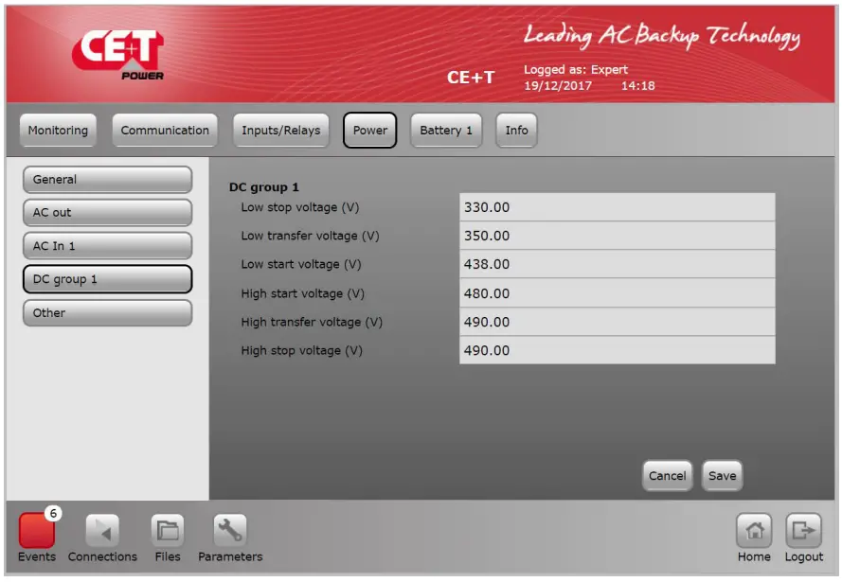Open the Parameters wrench icon

[x=230, y=531]
